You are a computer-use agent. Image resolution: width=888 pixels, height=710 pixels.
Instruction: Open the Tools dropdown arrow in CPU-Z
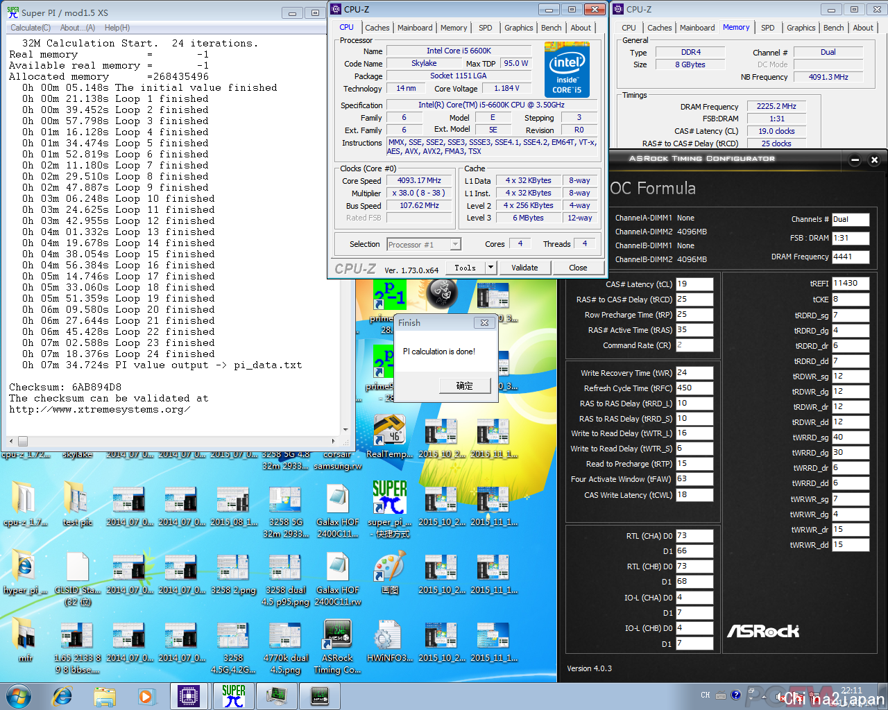(x=490, y=268)
